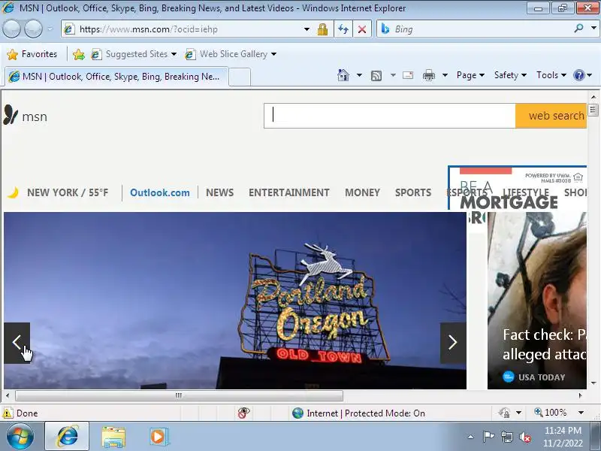Show hidden system tray icons
Image resolution: width=601 pixels, height=451 pixels.
471,437
